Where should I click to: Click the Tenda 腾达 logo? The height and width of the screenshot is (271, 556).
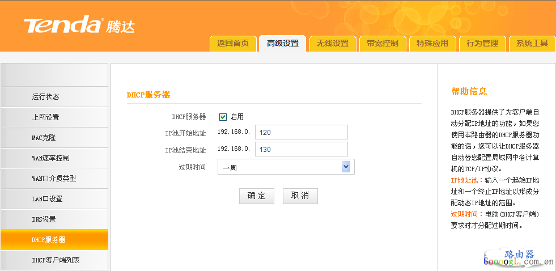[x=79, y=26]
